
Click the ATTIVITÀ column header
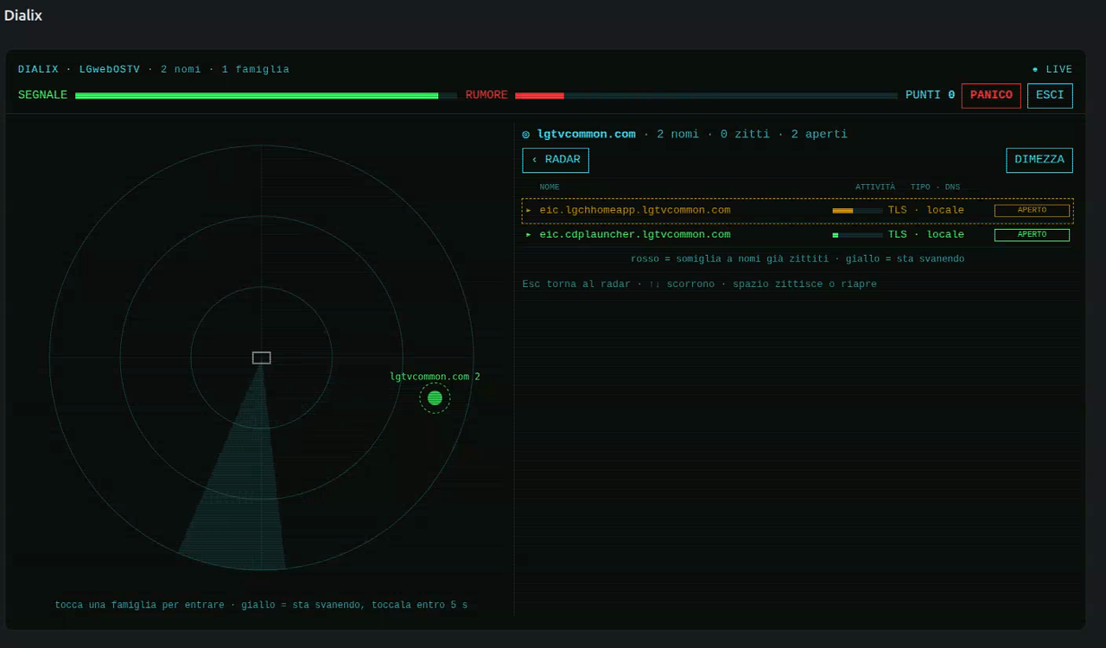click(875, 187)
